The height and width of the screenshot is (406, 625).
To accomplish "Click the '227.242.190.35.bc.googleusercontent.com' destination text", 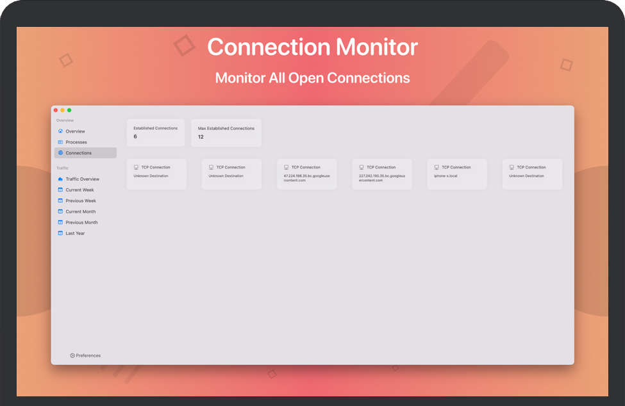I will pos(382,178).
